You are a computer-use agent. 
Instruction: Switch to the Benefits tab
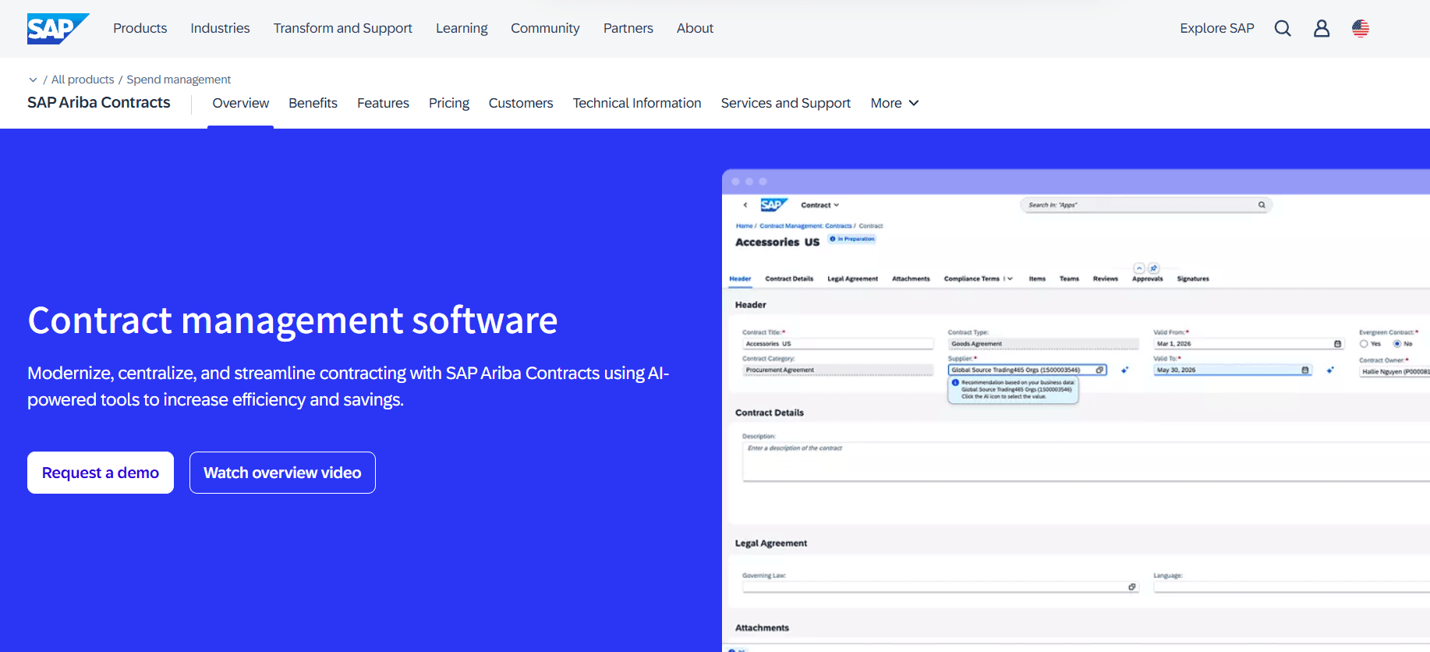pos(313,103)
